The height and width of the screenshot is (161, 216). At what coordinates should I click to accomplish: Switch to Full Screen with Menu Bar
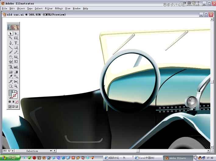13,106
